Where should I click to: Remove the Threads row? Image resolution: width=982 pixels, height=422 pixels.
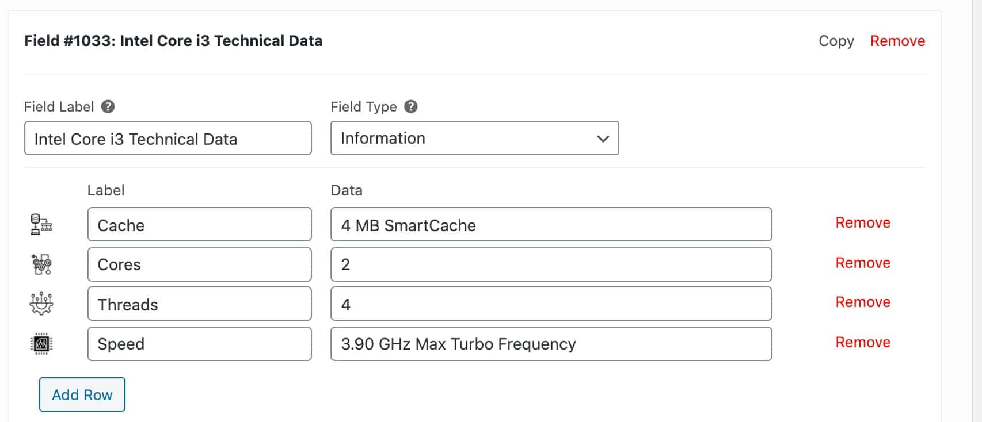863,302
